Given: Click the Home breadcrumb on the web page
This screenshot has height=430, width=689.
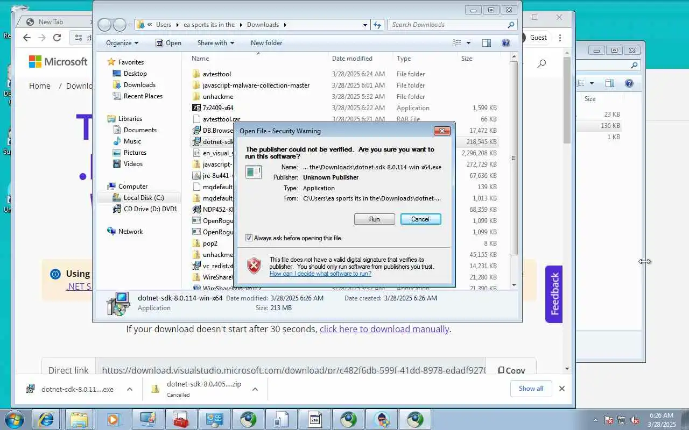Looking at the screenshot, I should tap(39, 86).
